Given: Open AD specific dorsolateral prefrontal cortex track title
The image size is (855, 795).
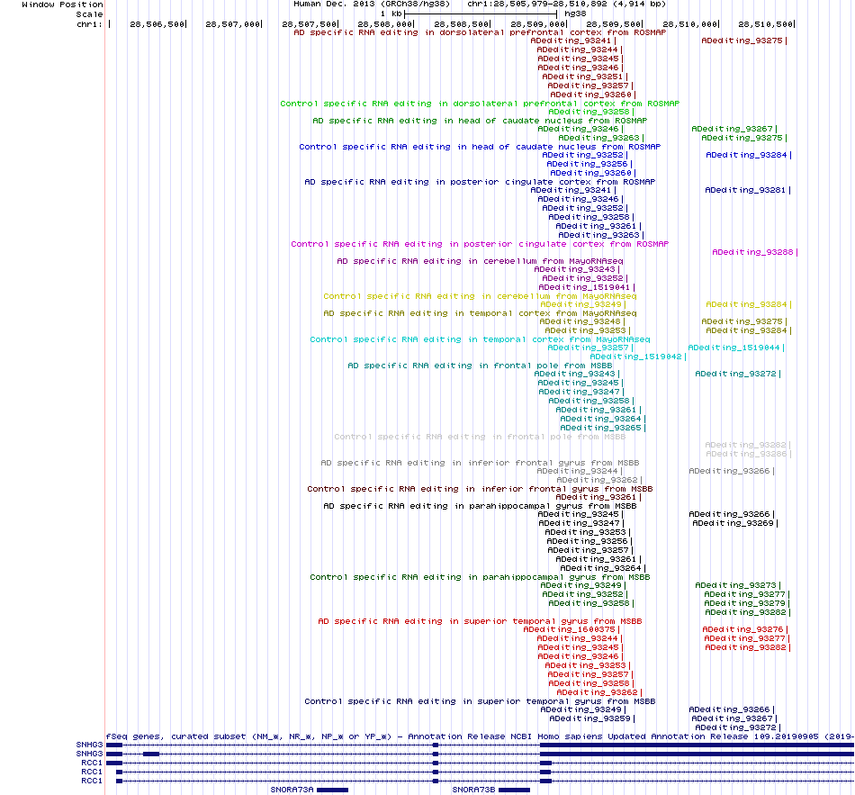Looking at the screenshot, I should click(480, 32).
